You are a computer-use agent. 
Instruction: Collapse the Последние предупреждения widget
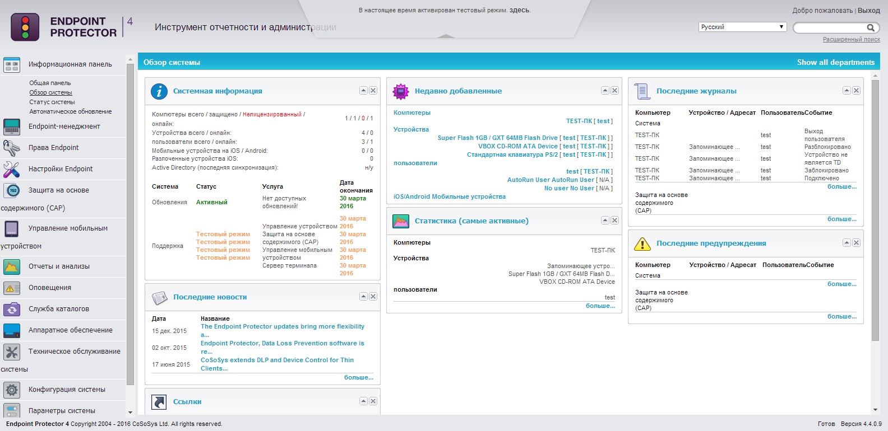click(x=847, y=243)
